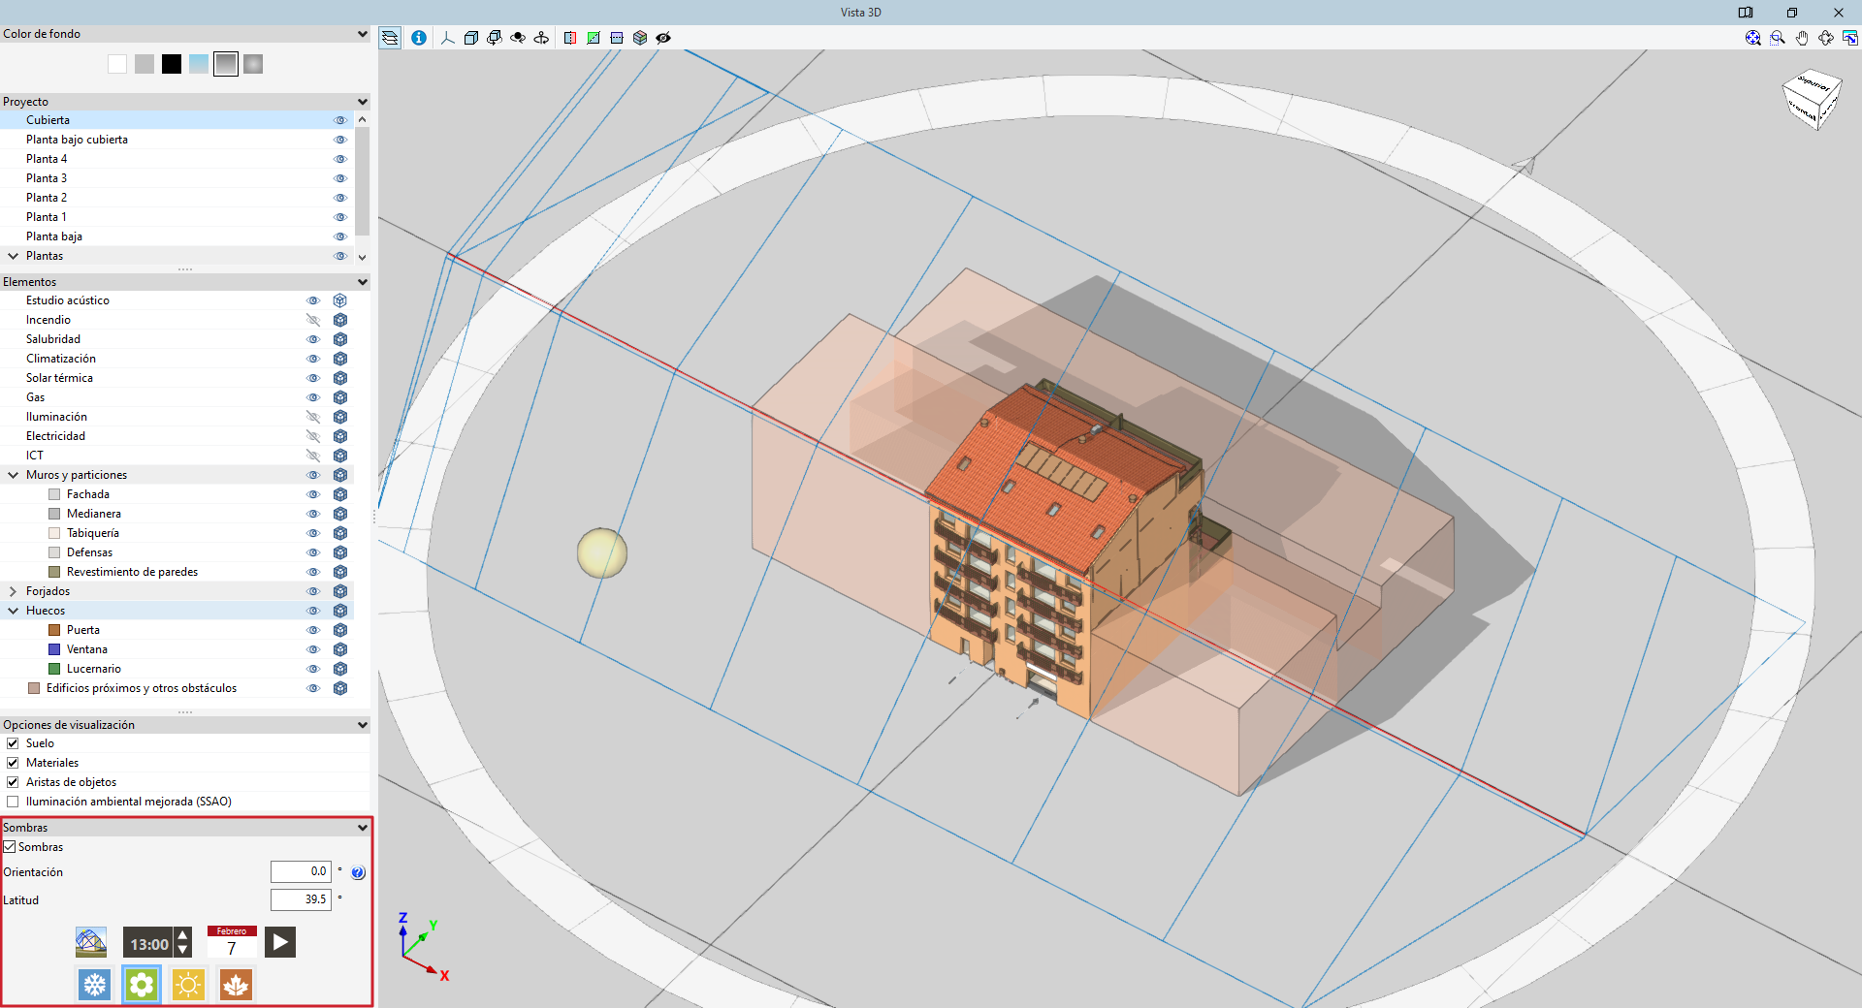The height and width of the screenshot is (1008, 1862).
Task: Select Planta 3 in project list
Action: click(47, 178)
